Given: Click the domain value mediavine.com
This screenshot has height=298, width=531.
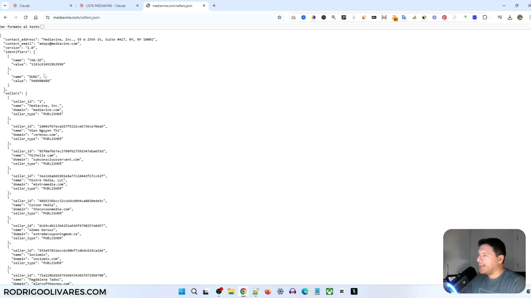Looking at the screenshot, I should [46, 110].
